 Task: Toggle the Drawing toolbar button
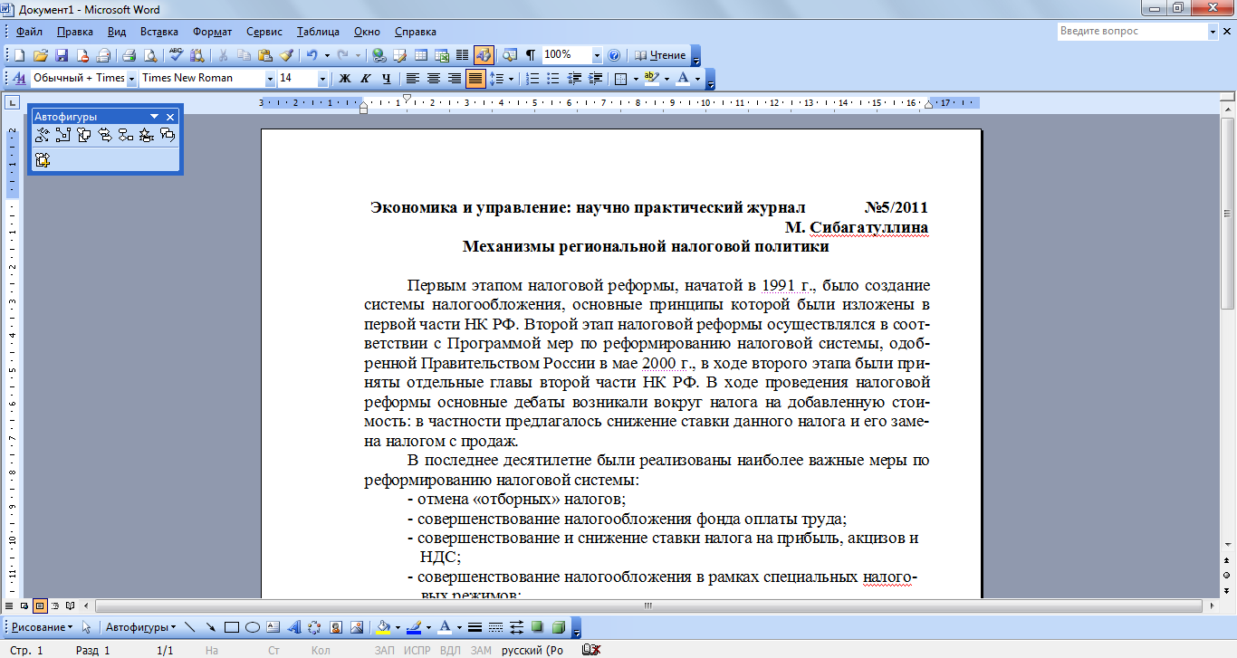483,55
